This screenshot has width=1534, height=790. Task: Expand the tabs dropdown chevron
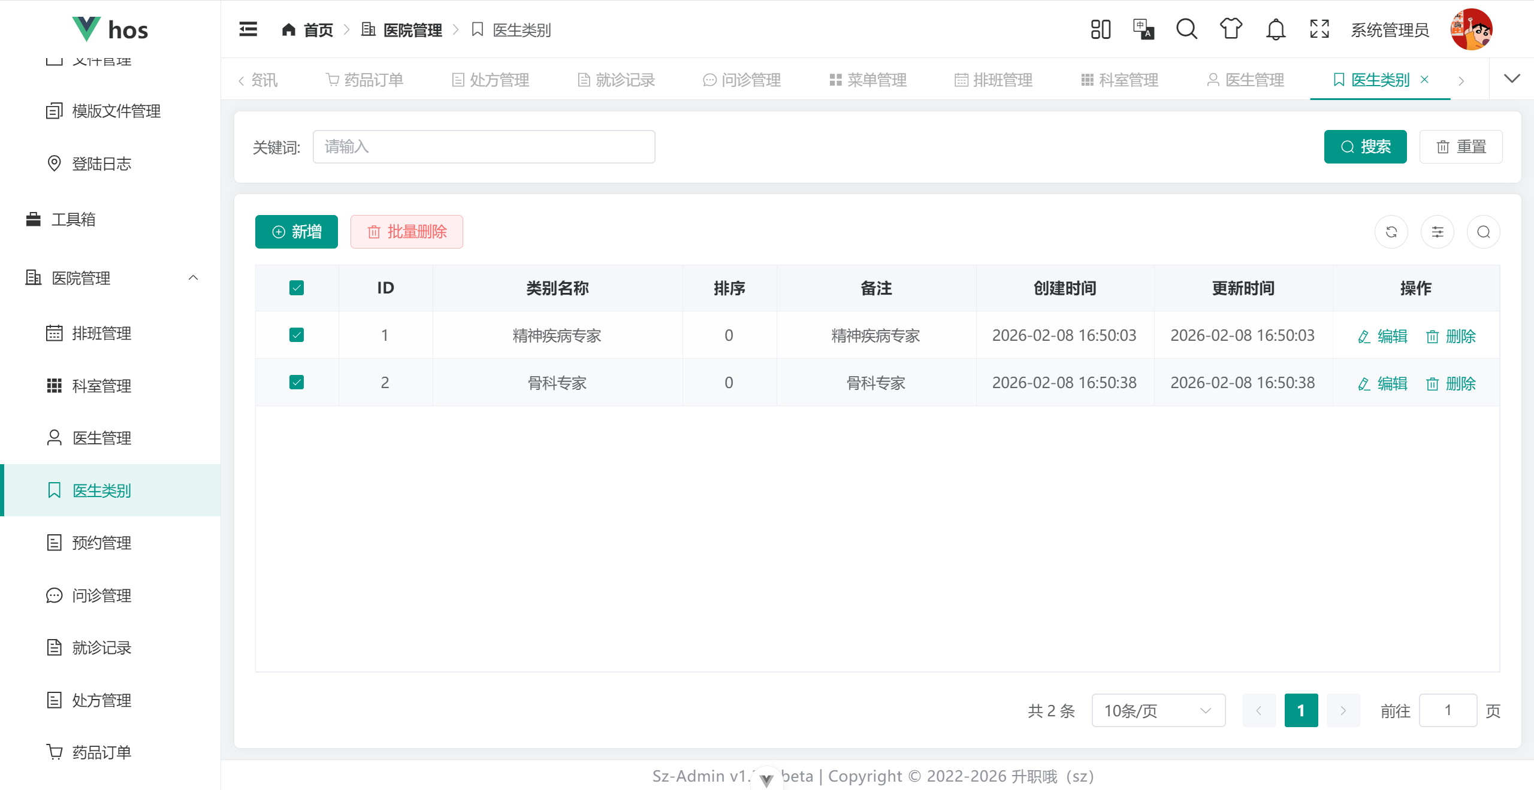point(1512,79)
